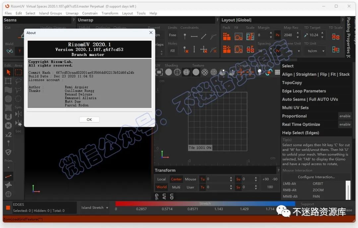Expand the Select panel section

point(287,66)
